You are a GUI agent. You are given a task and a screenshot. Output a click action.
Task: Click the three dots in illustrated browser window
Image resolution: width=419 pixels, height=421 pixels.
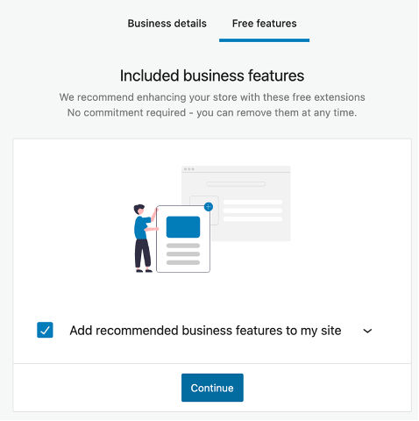point(189,169)
